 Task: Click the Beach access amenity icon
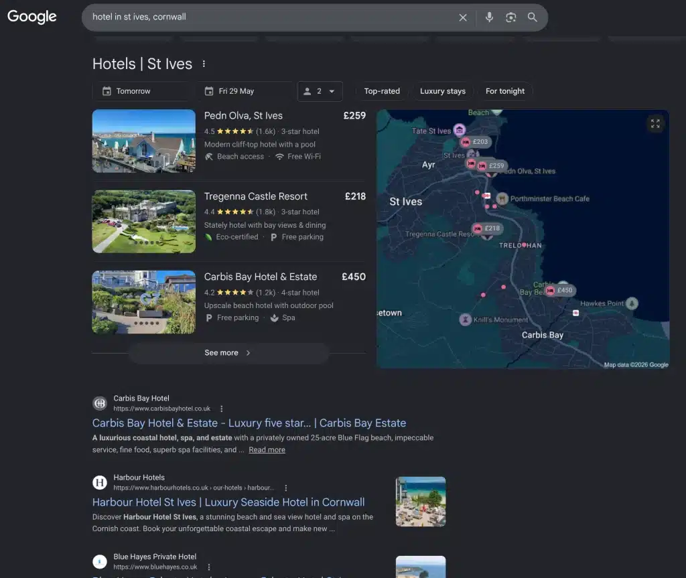(209, 157)
